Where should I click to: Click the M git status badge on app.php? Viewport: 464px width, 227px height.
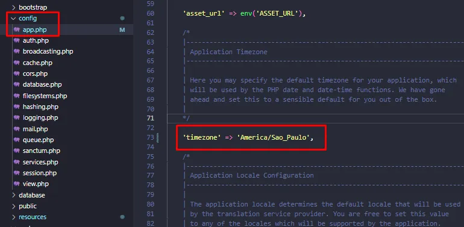(x=122, y=30)
